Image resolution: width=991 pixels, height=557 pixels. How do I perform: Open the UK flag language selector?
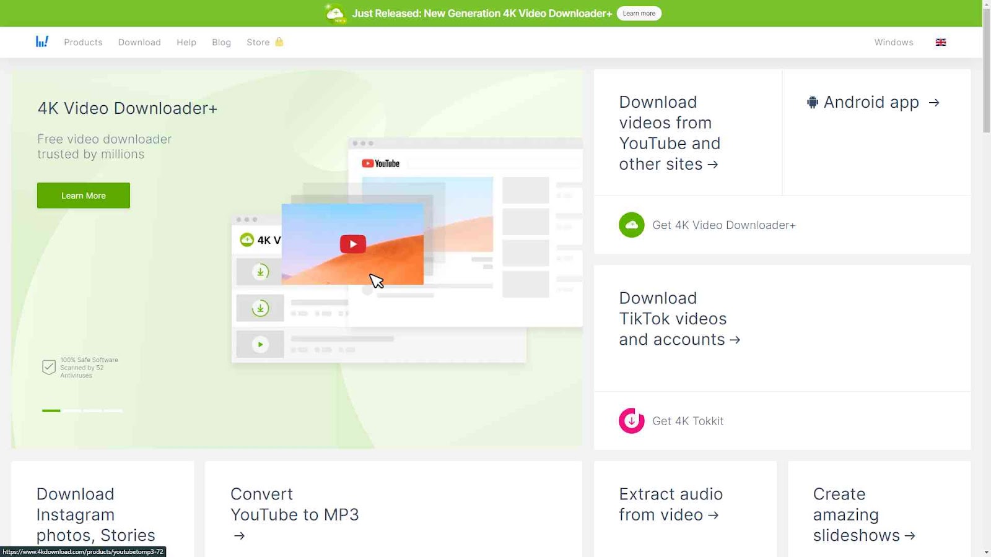coord(941,42)
